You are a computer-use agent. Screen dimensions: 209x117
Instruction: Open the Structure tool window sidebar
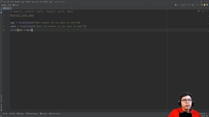pos(1,98)
